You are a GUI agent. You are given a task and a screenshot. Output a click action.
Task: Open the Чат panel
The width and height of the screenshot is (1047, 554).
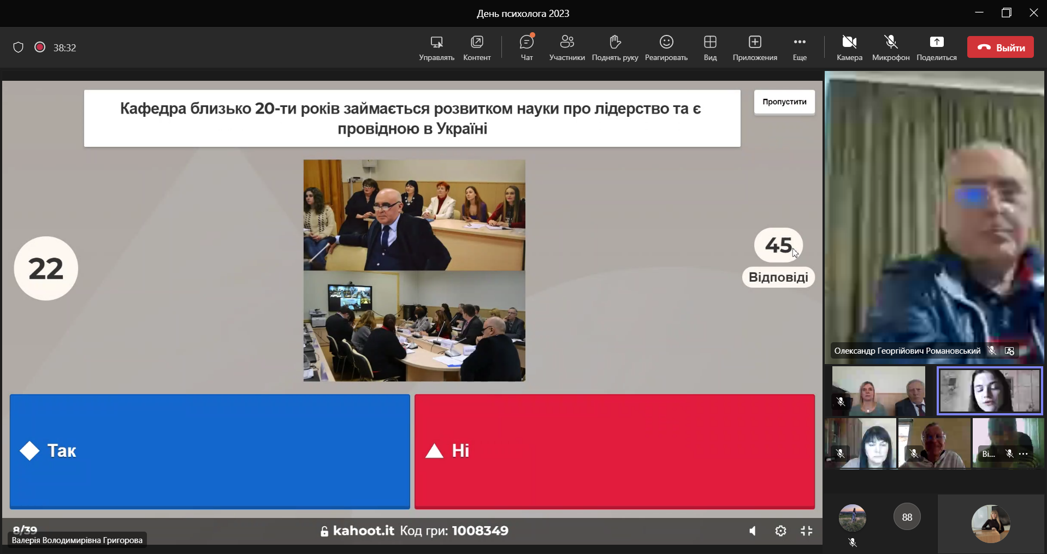[527, 48]
